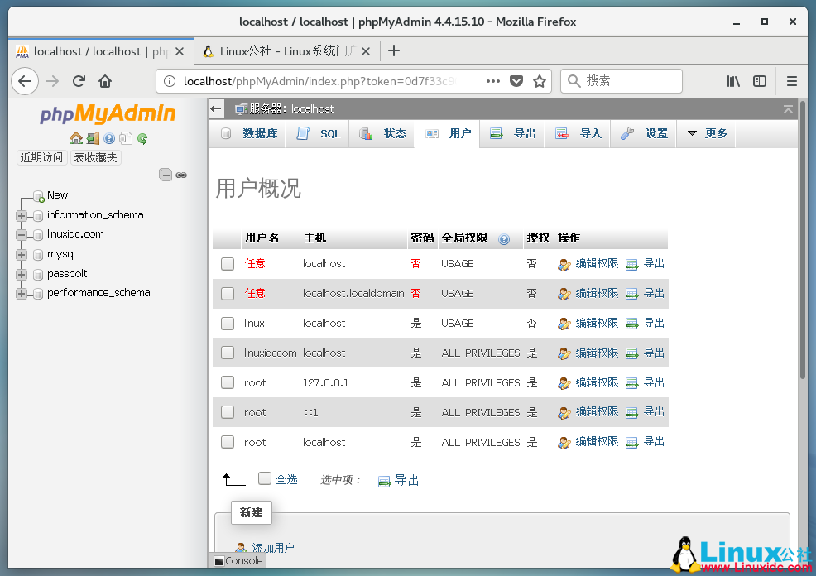Viewport: 816px width, 576px height.
Task: Click the collapse-all icon in navigation panel
Action: [x=166, y=175]
